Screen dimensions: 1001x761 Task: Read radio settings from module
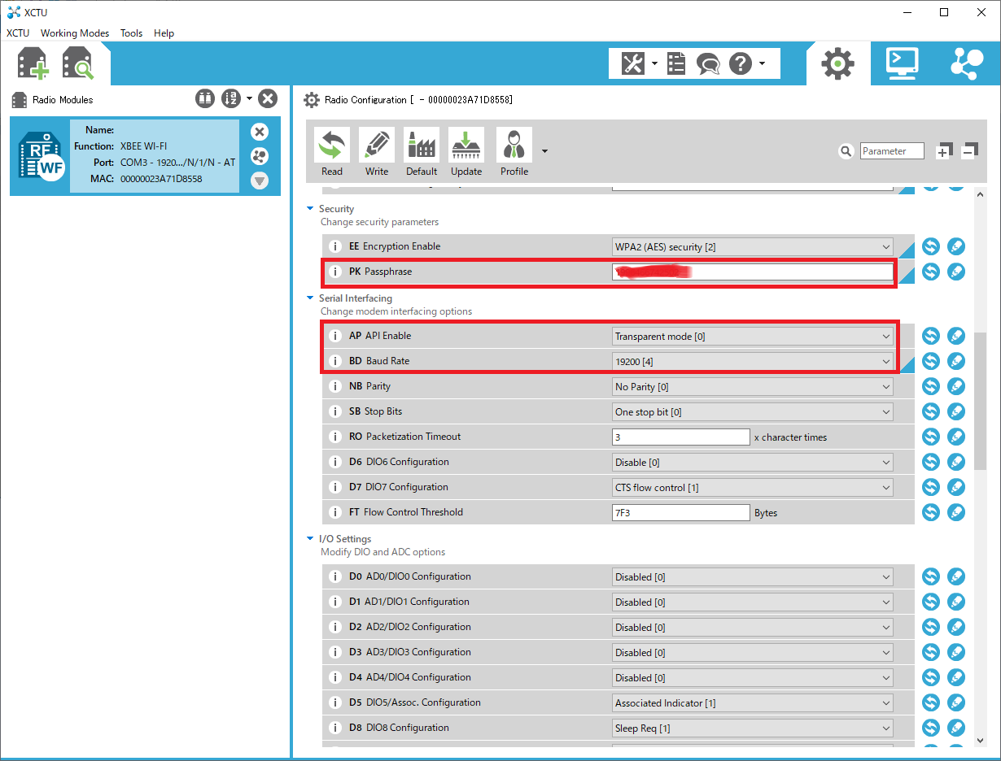coord(332,152)
